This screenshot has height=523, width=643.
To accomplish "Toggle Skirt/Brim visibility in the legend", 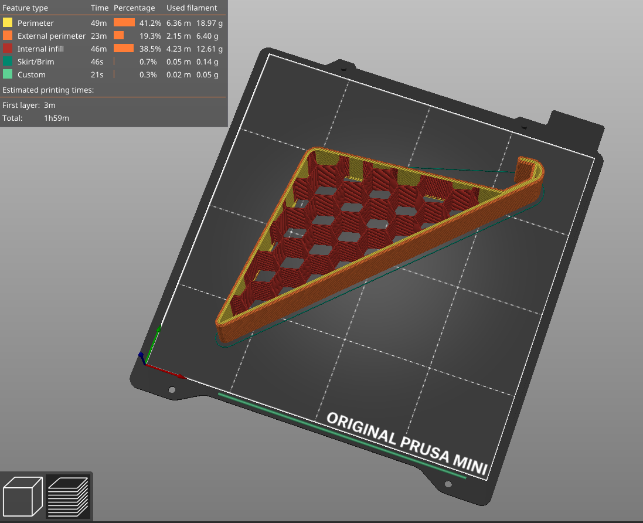I will coord(36,62).
